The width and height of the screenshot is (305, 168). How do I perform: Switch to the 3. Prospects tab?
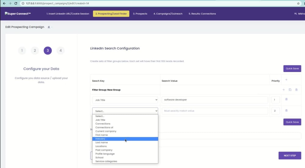140,14
